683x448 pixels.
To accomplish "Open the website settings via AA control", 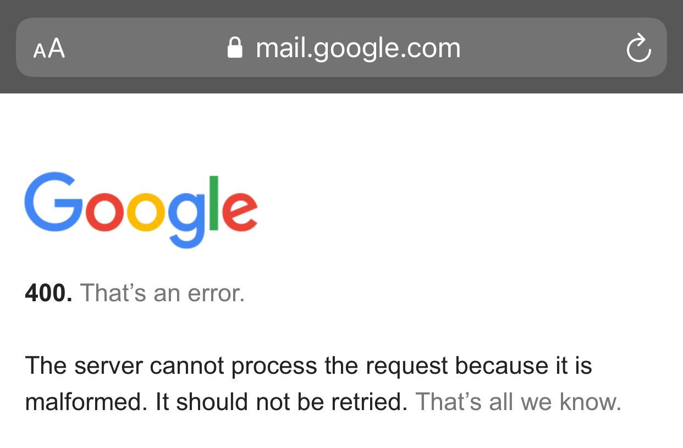I will click(49, 48).
